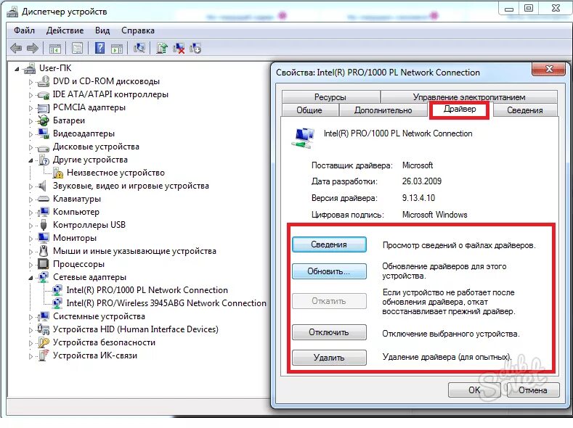Click the Мыши и иные указывающие устройства label
This screenshot has height=428, width=573.
(x=134, y=251)
